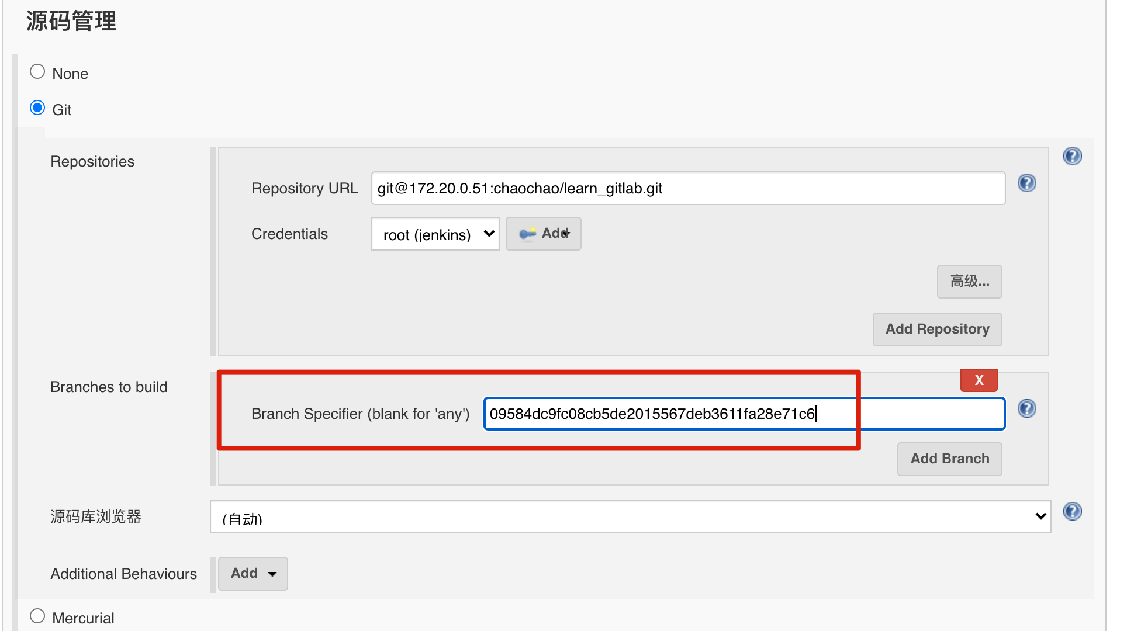Click the 源码管理 section heading

pyautogui.click(x=71, y=21)
